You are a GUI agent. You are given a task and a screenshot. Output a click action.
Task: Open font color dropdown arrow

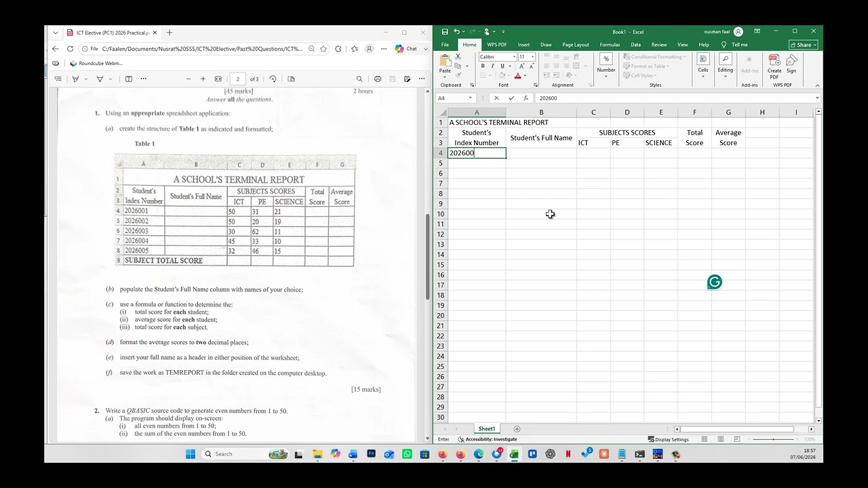pyautogui.click(x=526, y=76)
